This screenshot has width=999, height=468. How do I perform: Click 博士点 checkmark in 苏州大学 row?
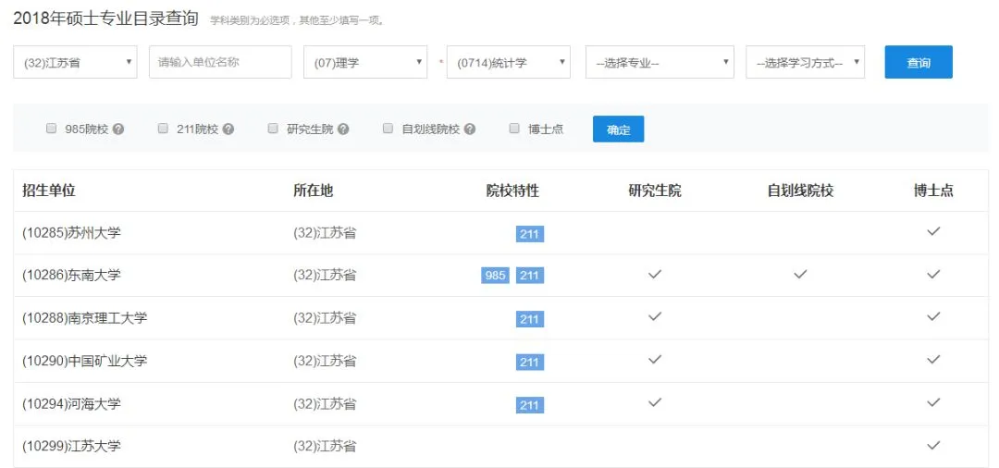pos(933,231)
